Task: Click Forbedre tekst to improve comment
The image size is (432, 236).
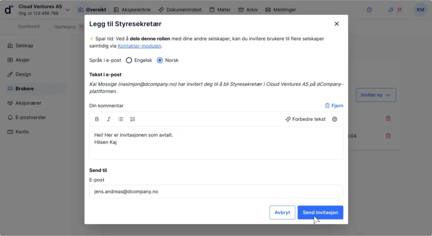Action: point(305,119)
